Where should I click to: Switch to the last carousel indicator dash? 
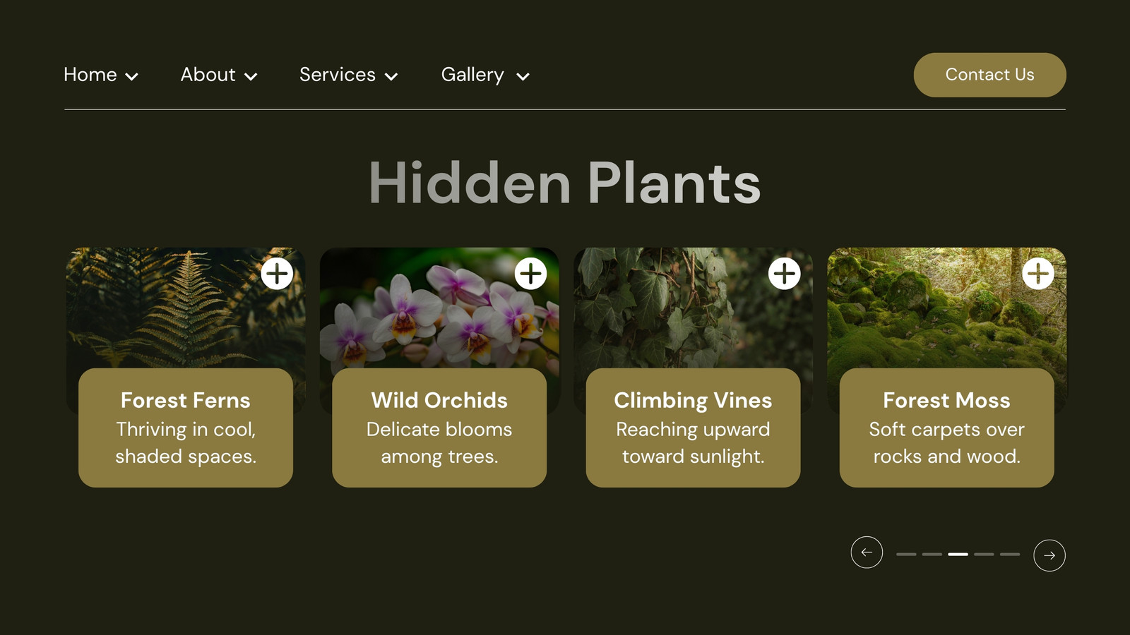click(x=1010, y=555)
